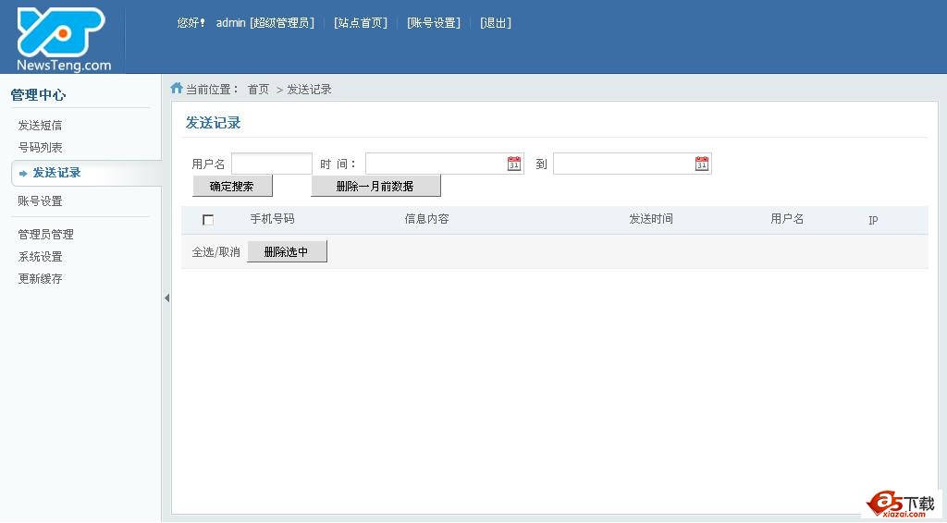The width and height of the screenshot is (947, 523).
Task: Click admin [超级管理员] text in header
Action: tap(265, 23)
